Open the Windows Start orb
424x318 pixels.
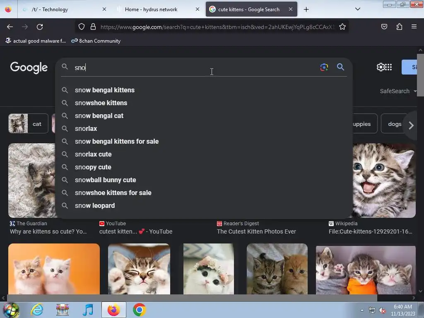11,310
